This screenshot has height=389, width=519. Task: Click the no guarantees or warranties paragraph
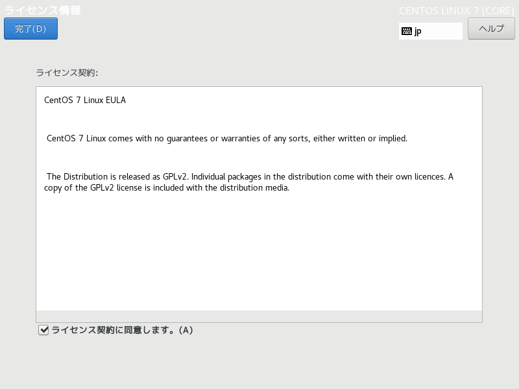227,138
